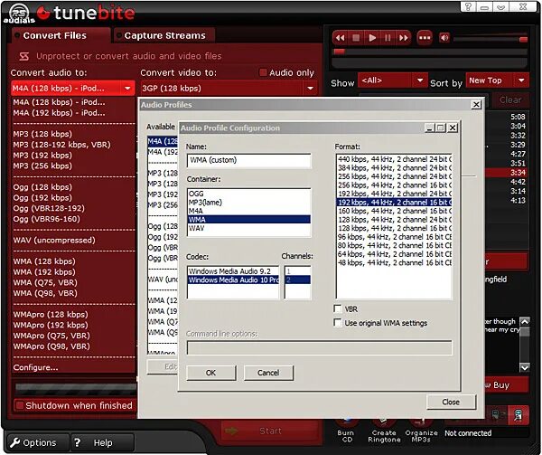
Task: Select the track with duration 5:08
Action: [x=518, y=117]
